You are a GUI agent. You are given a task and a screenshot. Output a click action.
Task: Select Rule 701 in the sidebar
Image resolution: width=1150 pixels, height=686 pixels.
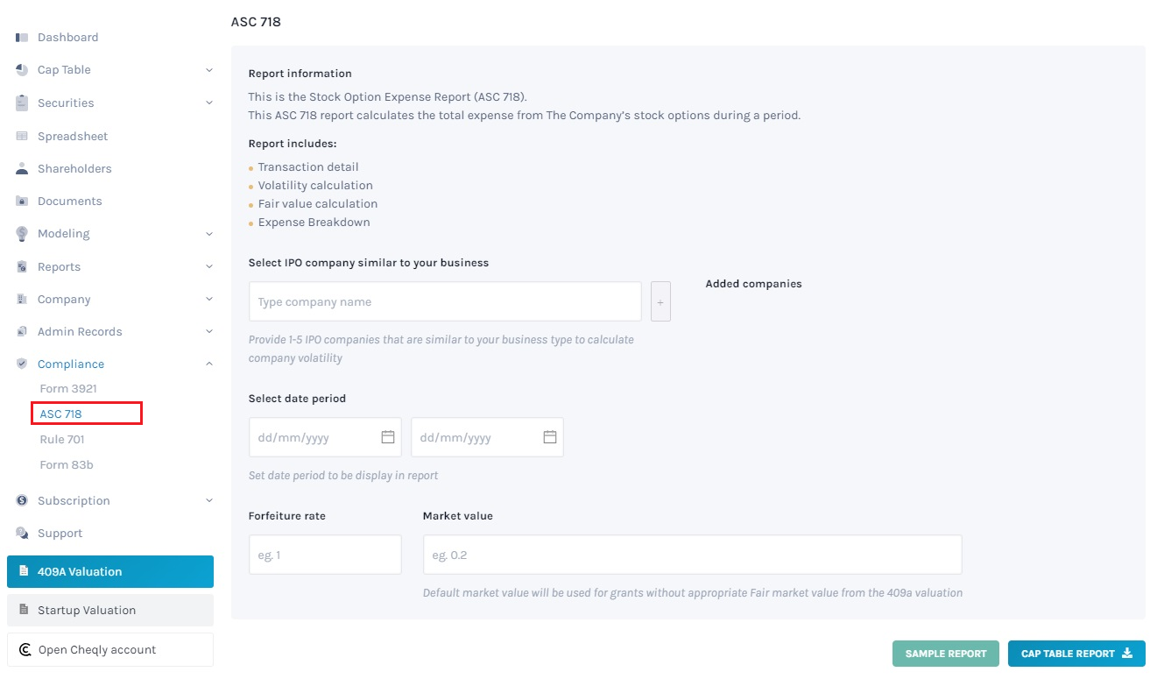pos(62,439)
